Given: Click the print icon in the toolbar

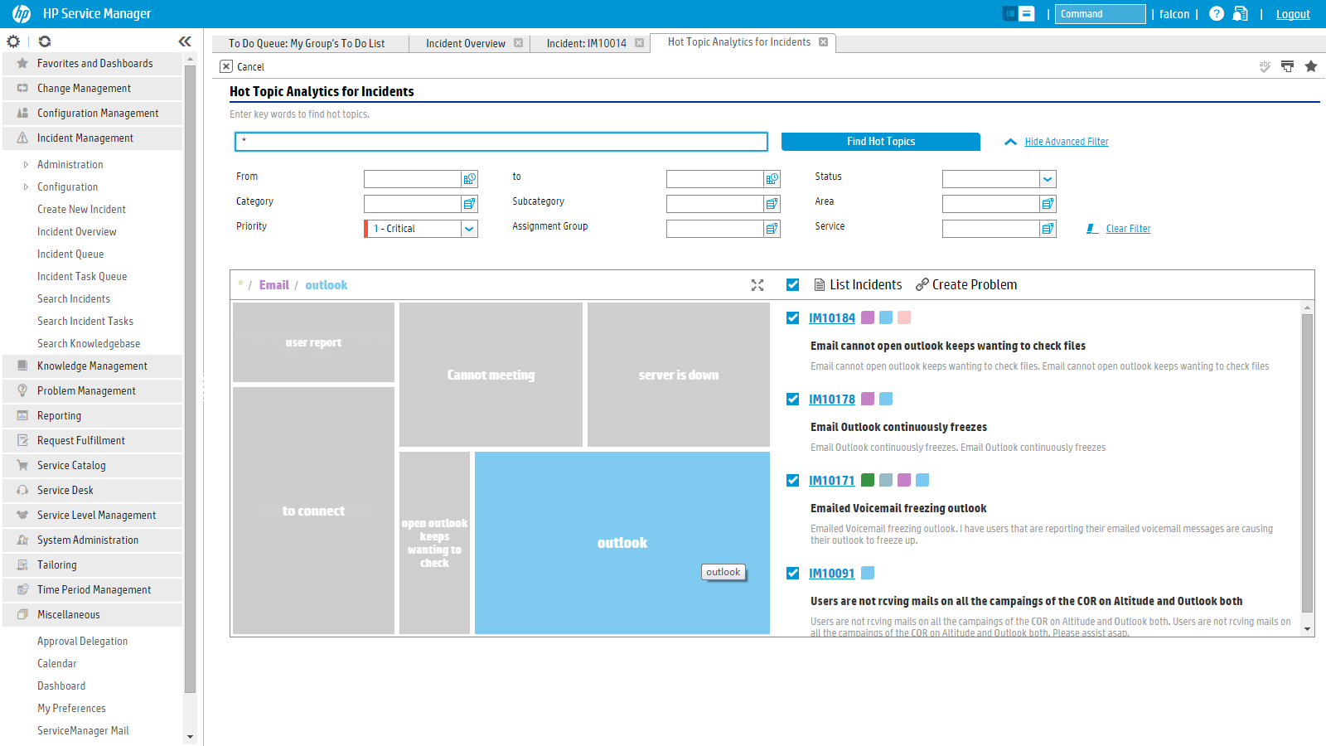Looking at the screenshot, I should click(1287, 66).
